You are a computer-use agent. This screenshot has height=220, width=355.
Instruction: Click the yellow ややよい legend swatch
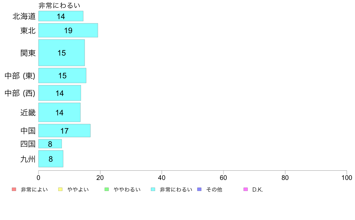point(60,190)
